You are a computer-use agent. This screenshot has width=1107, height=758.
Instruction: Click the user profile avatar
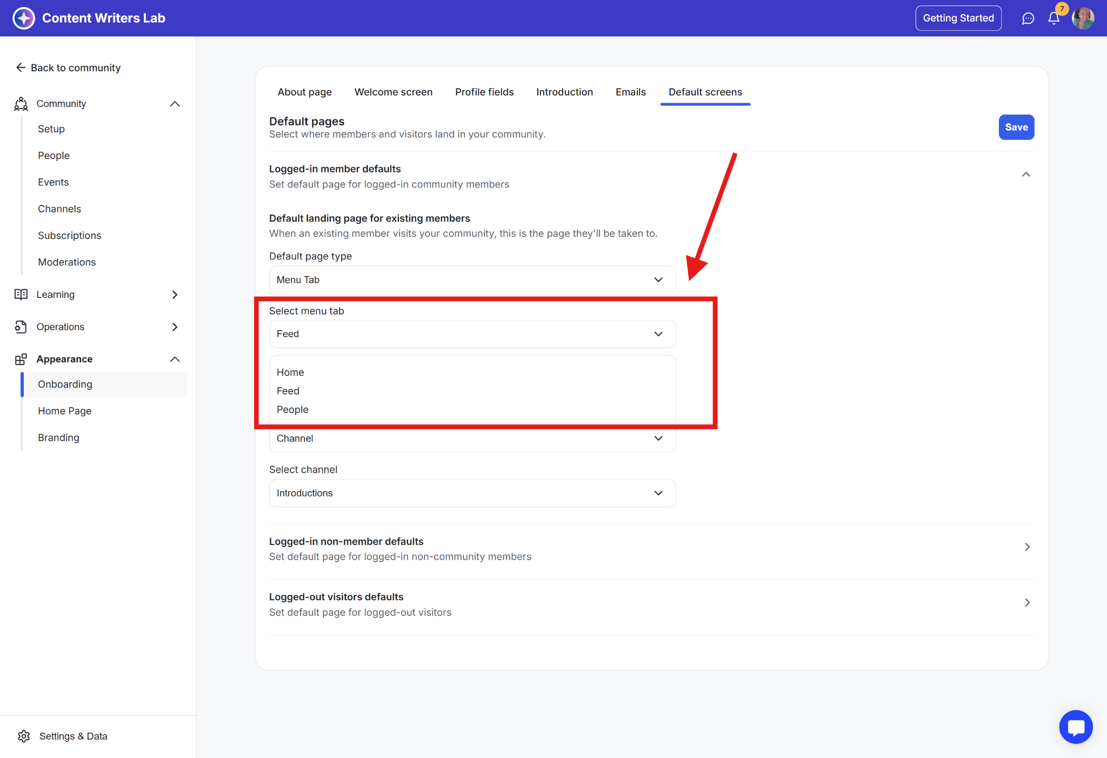1083,18
